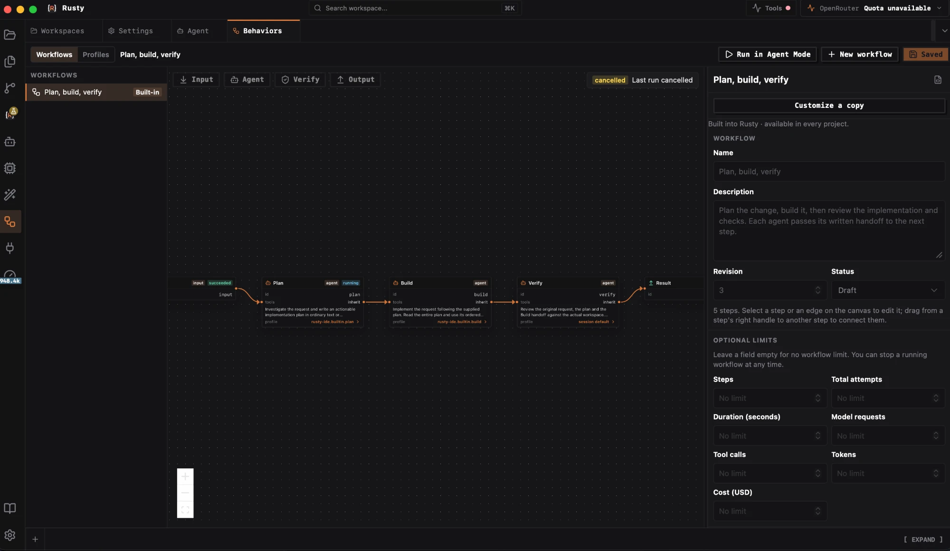Create a New workflow
950x551 pixels.
coord(860,55)
